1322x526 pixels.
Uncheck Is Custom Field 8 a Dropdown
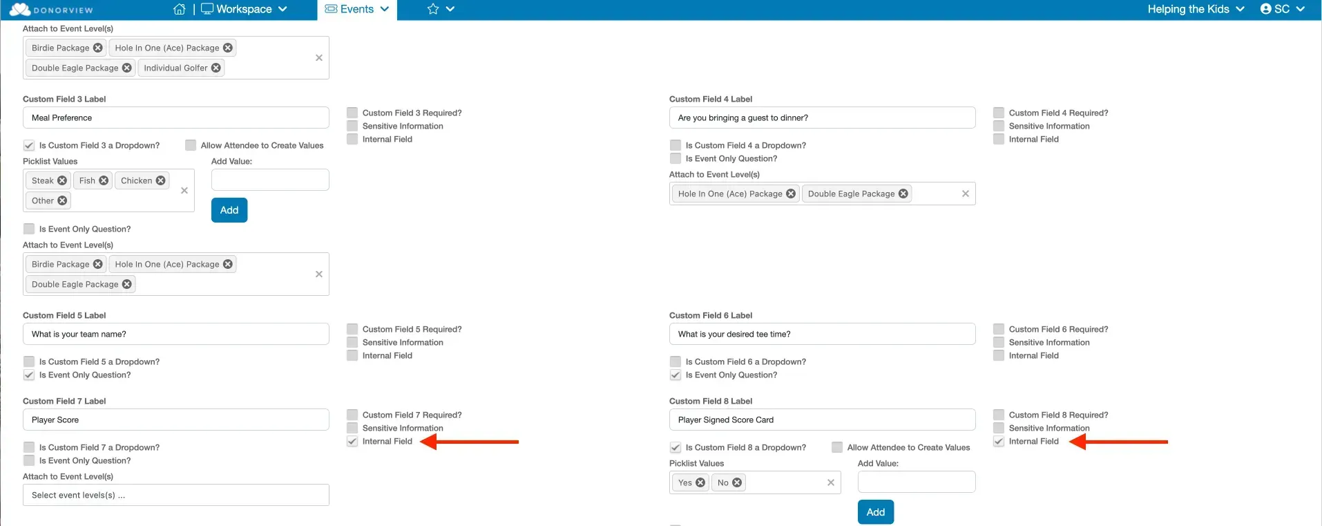(676, 447)
